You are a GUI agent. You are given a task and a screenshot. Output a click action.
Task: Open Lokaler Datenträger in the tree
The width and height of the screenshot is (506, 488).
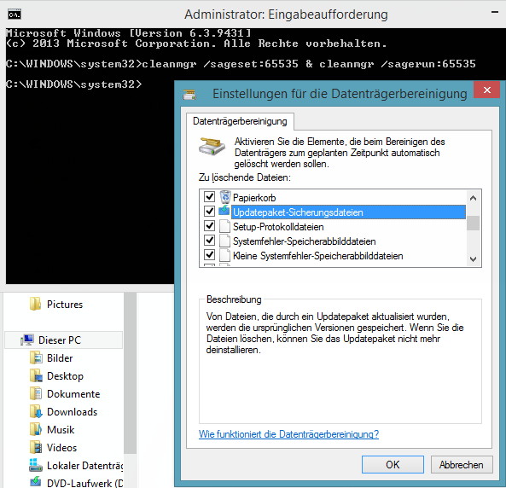point(84,466)
